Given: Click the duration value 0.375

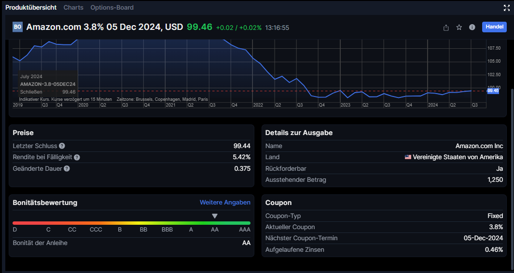Looking at the screenshot, I should tap(242, 169).
